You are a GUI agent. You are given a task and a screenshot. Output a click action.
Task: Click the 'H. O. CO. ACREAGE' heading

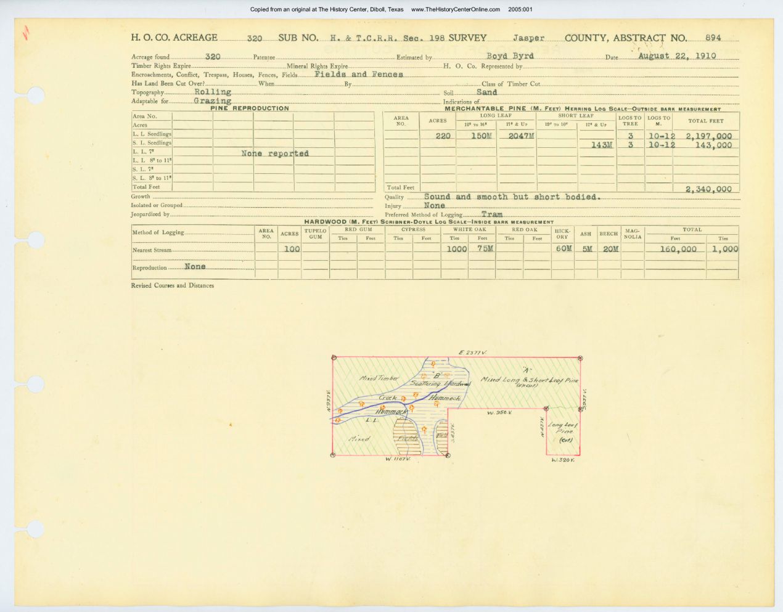click(174, 38)
